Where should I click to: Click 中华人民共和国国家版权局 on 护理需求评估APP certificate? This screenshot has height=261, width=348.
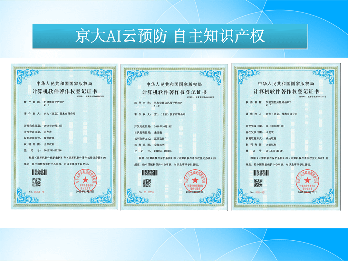point(64,84)
